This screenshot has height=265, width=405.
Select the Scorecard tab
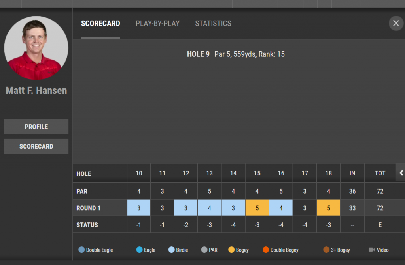100,23
